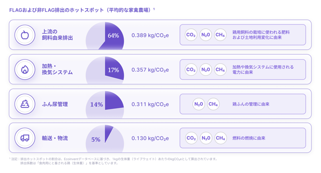
Task: Select N2O badge in the manure row
Action: [x=198, y=104]
